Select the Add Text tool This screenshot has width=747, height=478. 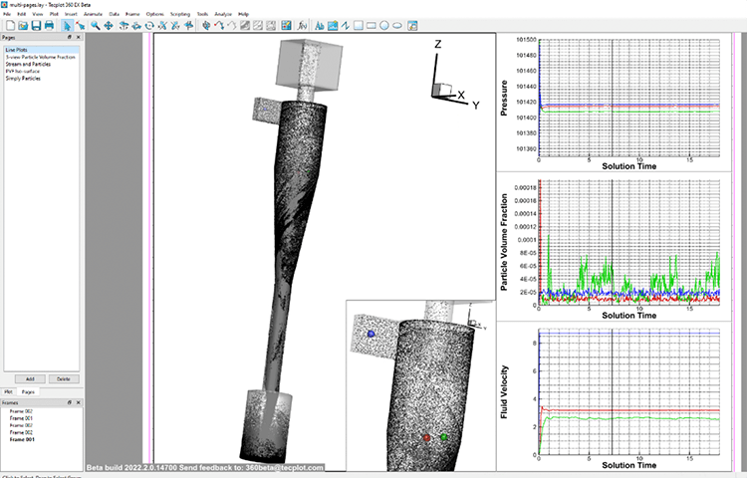point(319,25)
